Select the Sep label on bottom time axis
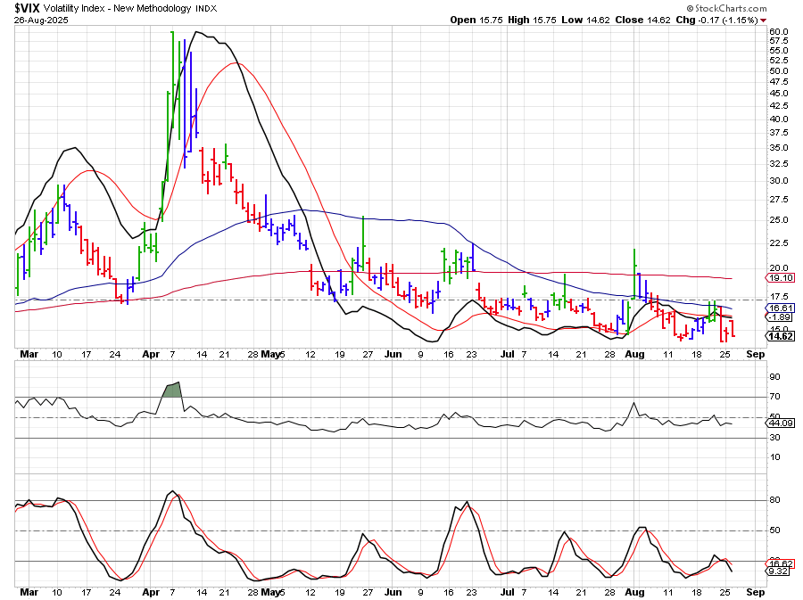803x600 pixels. click(755, 591)
